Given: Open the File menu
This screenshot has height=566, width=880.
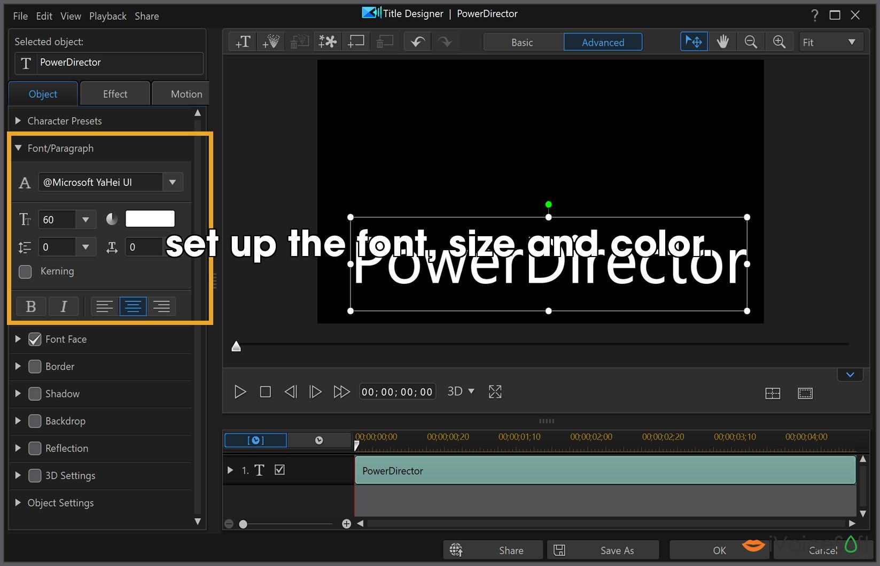Looking at the screenshot, I should [20, 16].
